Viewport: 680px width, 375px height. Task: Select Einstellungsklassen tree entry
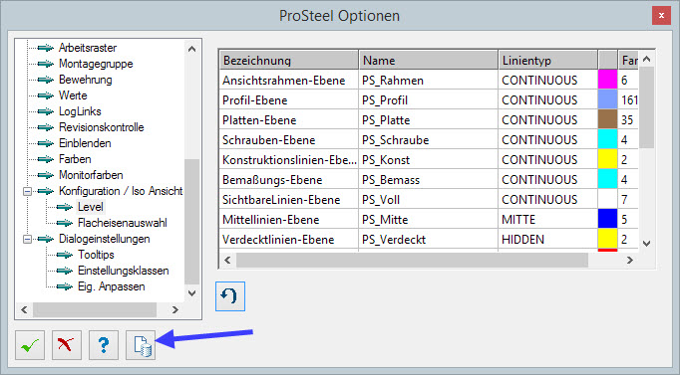click(x=124, y=271)
